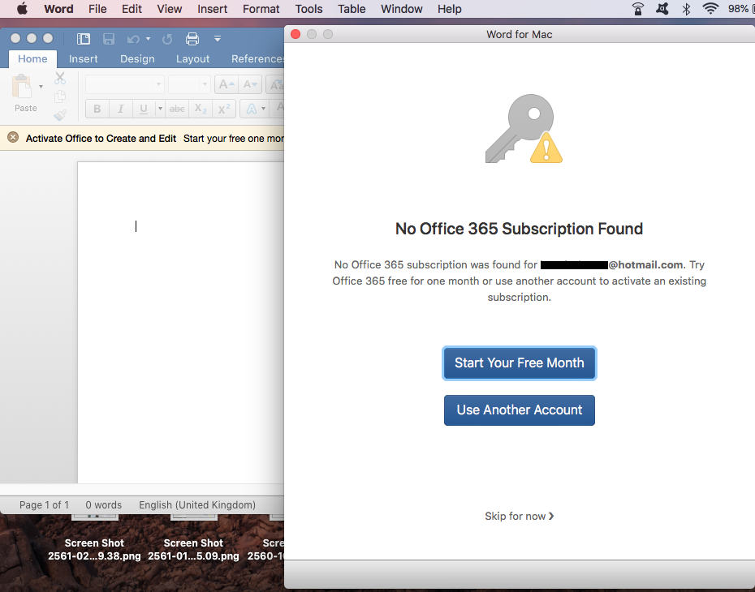Open the Format menu
Image resolution: width=755 pixels, height=592 pixels.
click(261, 9)
